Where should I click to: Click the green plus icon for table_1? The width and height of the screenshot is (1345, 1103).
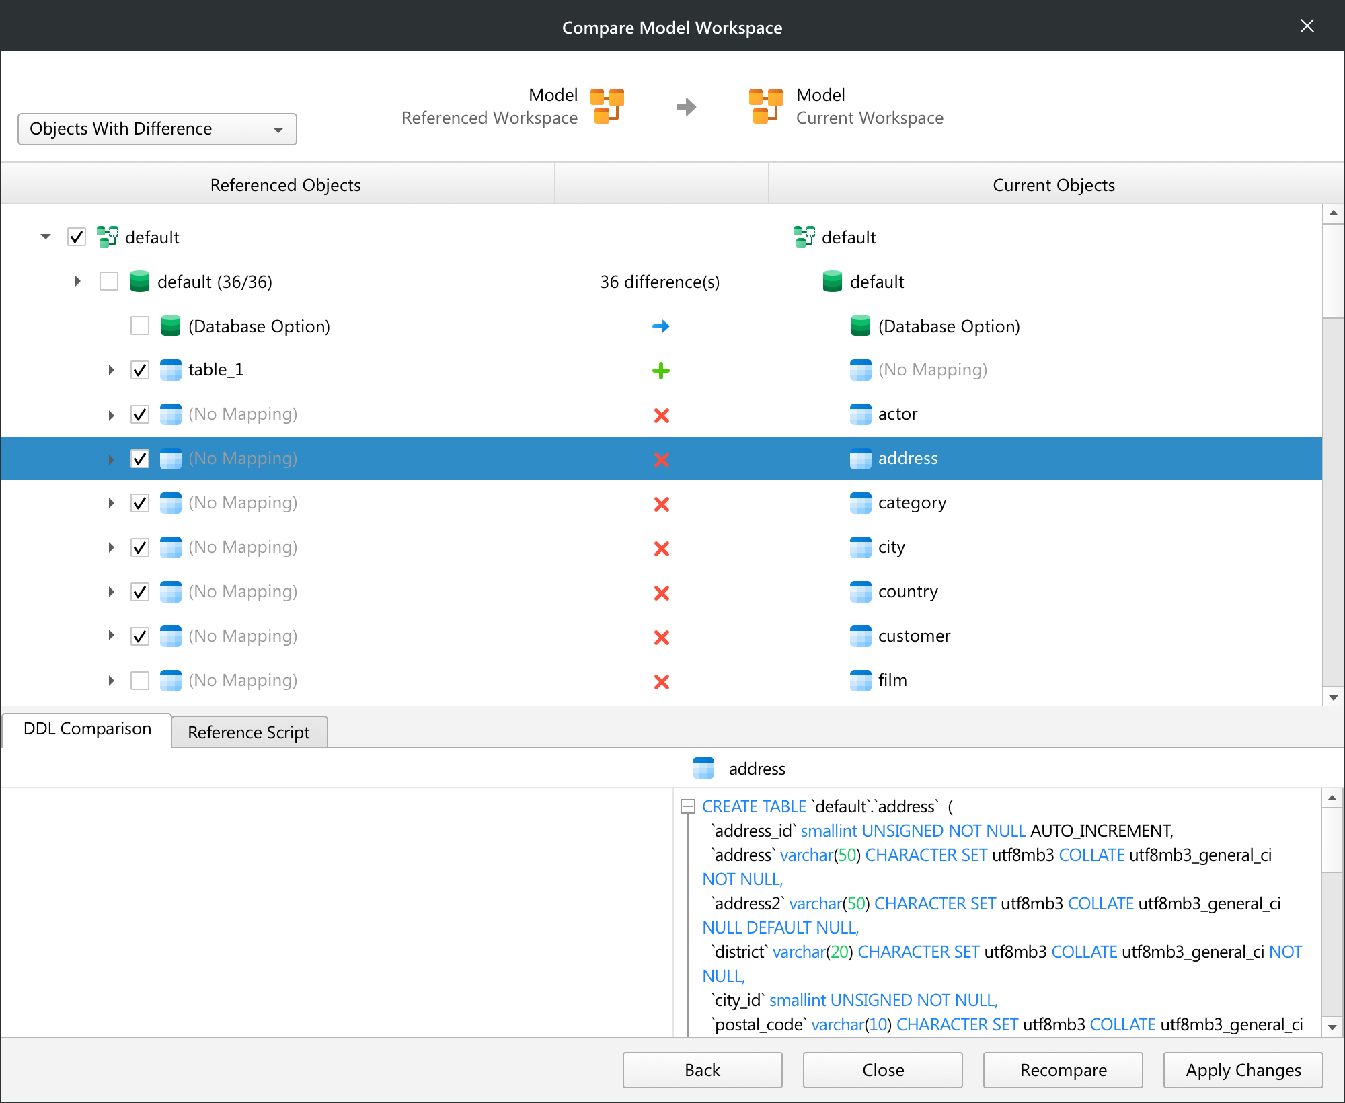[661, 371]
